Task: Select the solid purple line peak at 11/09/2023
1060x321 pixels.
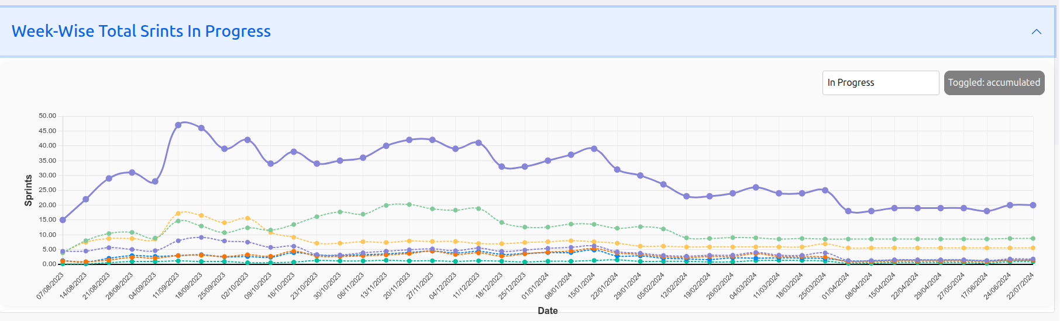Action: click(x=178, y=125)
